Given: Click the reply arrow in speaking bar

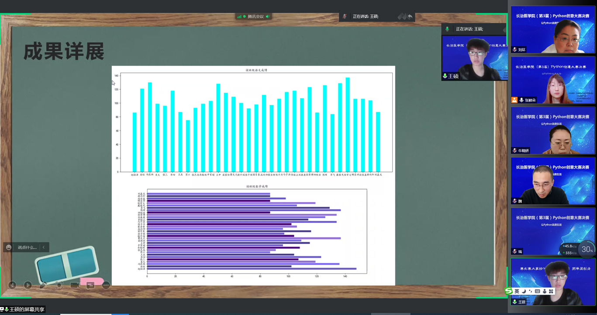Looking at the screenshot, I should click(x=410, y=17).
